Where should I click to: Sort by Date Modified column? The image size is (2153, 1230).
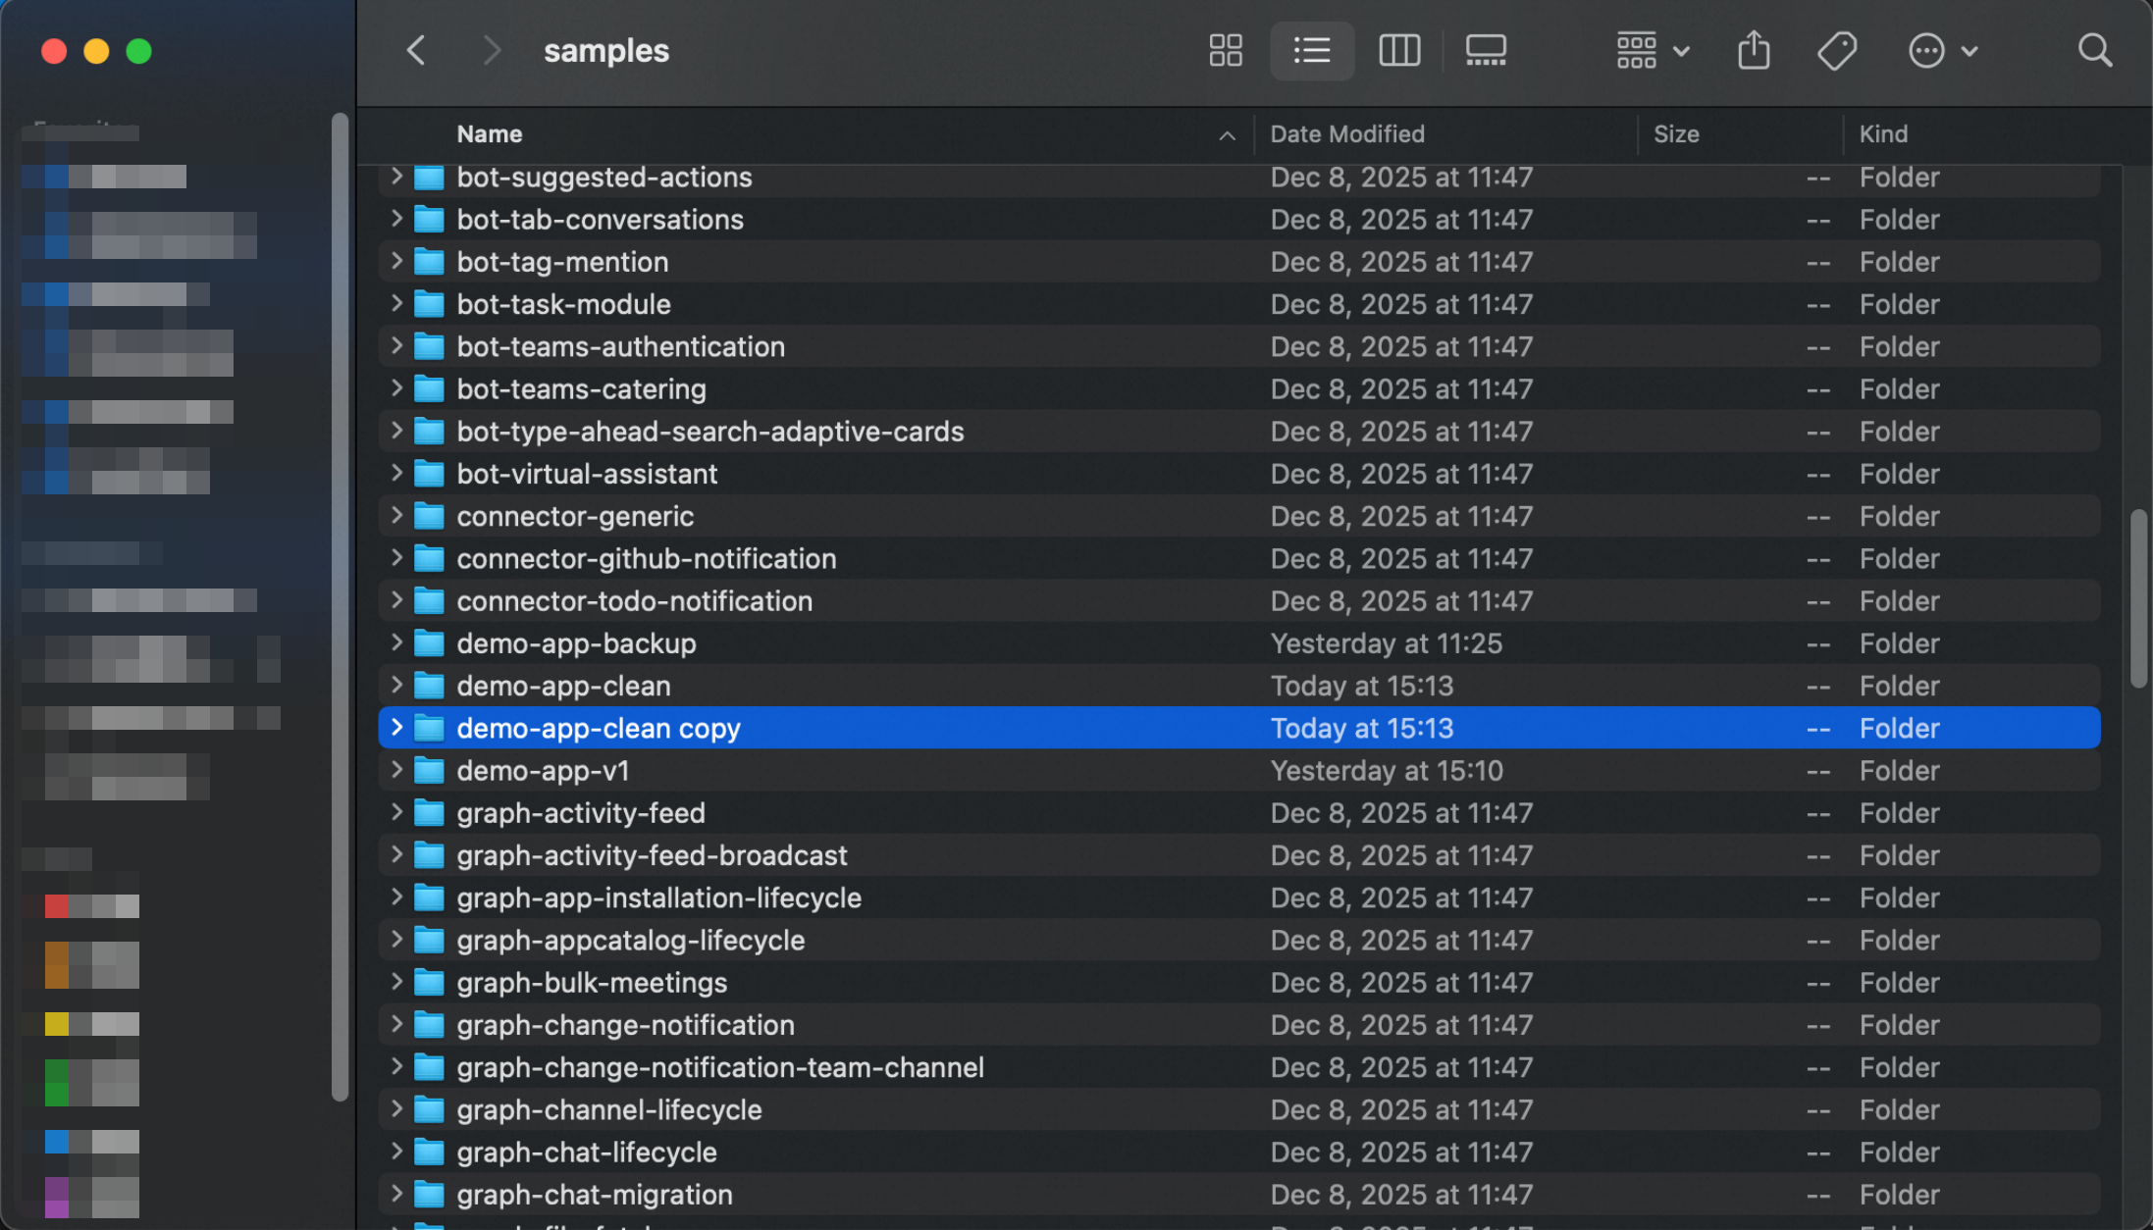pos(1346,134)
